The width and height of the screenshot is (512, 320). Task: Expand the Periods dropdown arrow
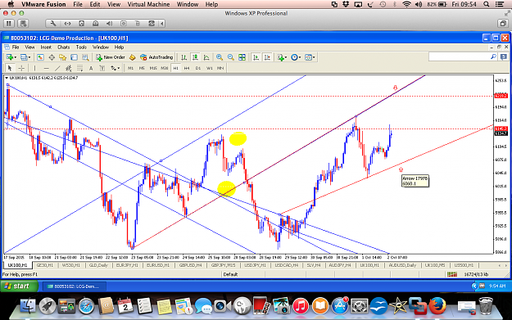(300, 58)
